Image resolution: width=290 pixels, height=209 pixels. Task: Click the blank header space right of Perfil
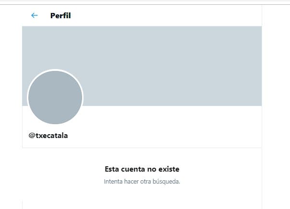pos(166,16)
